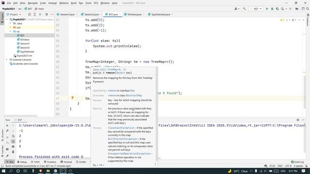Screen dimensions: 310x174
Task: Open the Terminal tool window button
Action: click(66, 162)
